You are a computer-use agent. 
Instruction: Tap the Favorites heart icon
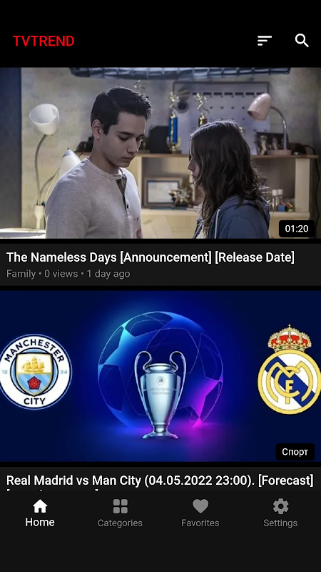200,506
